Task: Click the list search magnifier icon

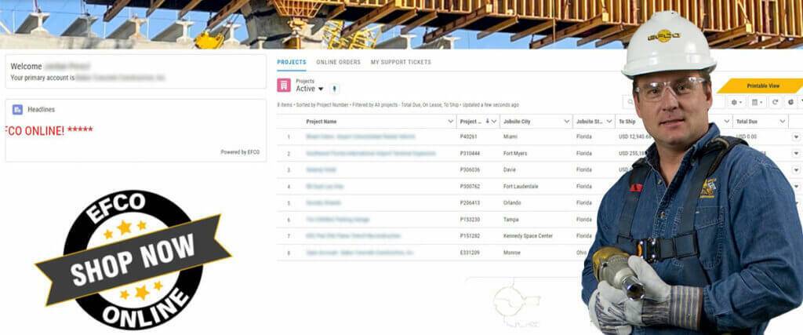Action: [x=630, y=103]
